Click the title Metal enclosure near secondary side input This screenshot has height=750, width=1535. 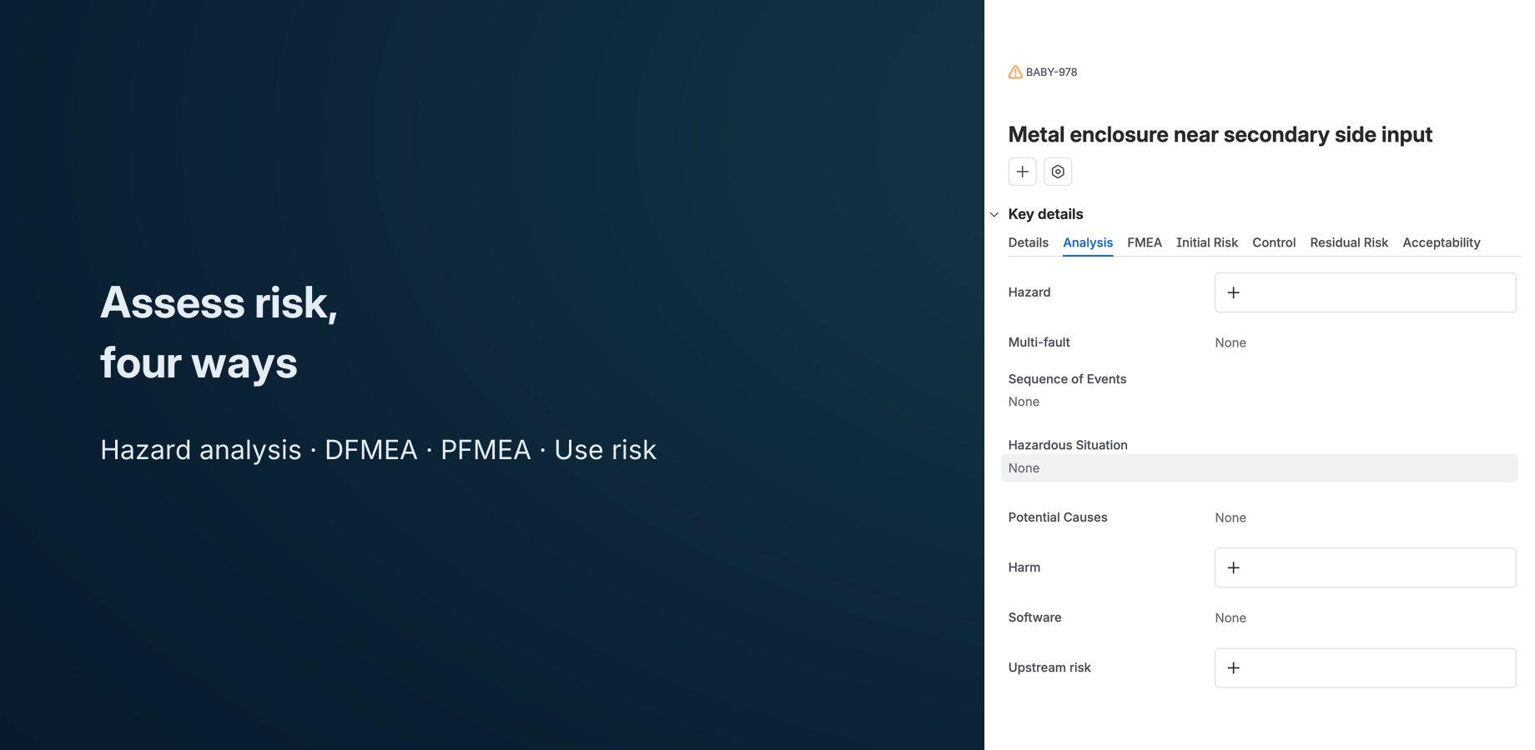1220,135
